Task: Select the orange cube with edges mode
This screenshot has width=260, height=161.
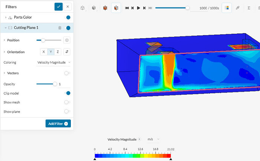Action: click(x=116, y=8)
